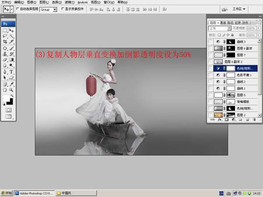Screen dimensions: 263x197
Task: Toggle visibility of layer 曲线 3
Action: click(x=211, y=41)
